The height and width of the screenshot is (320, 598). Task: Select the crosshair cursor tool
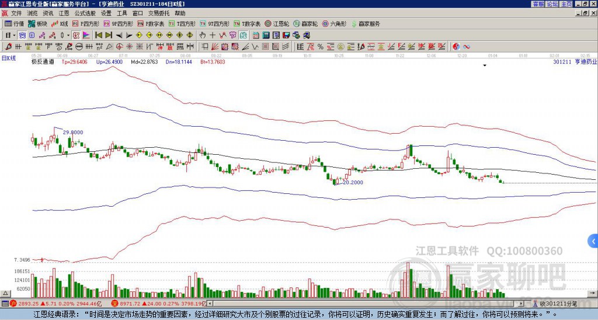pos(213,36)
